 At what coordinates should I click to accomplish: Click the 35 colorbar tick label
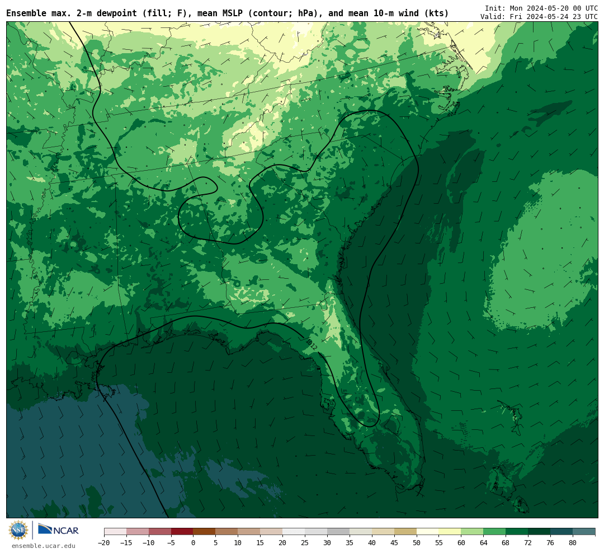350,543
